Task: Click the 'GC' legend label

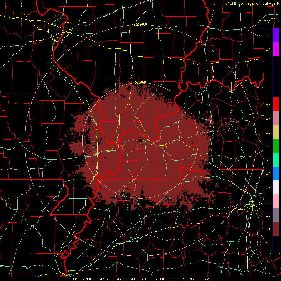Action: pos(268,215)
